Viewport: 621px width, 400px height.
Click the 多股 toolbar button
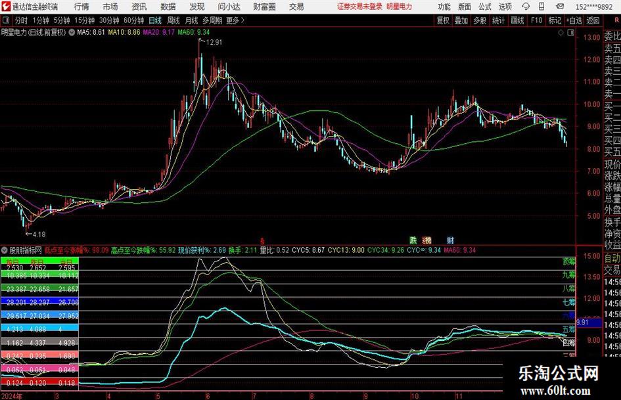(480, 20)
